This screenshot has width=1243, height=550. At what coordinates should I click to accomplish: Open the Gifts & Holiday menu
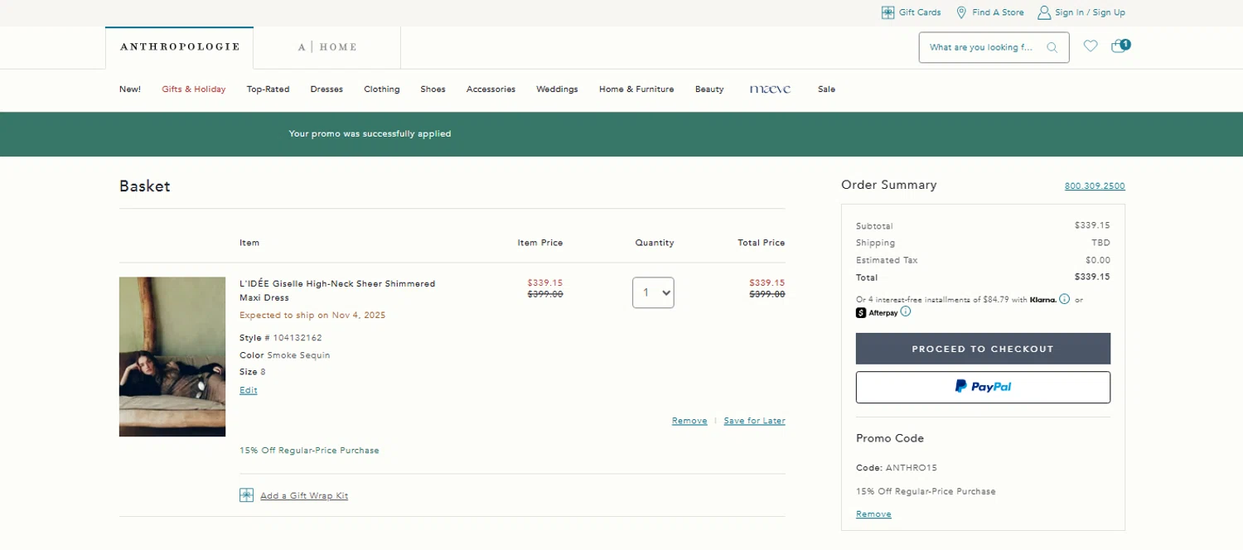click(x=194, y=89)
